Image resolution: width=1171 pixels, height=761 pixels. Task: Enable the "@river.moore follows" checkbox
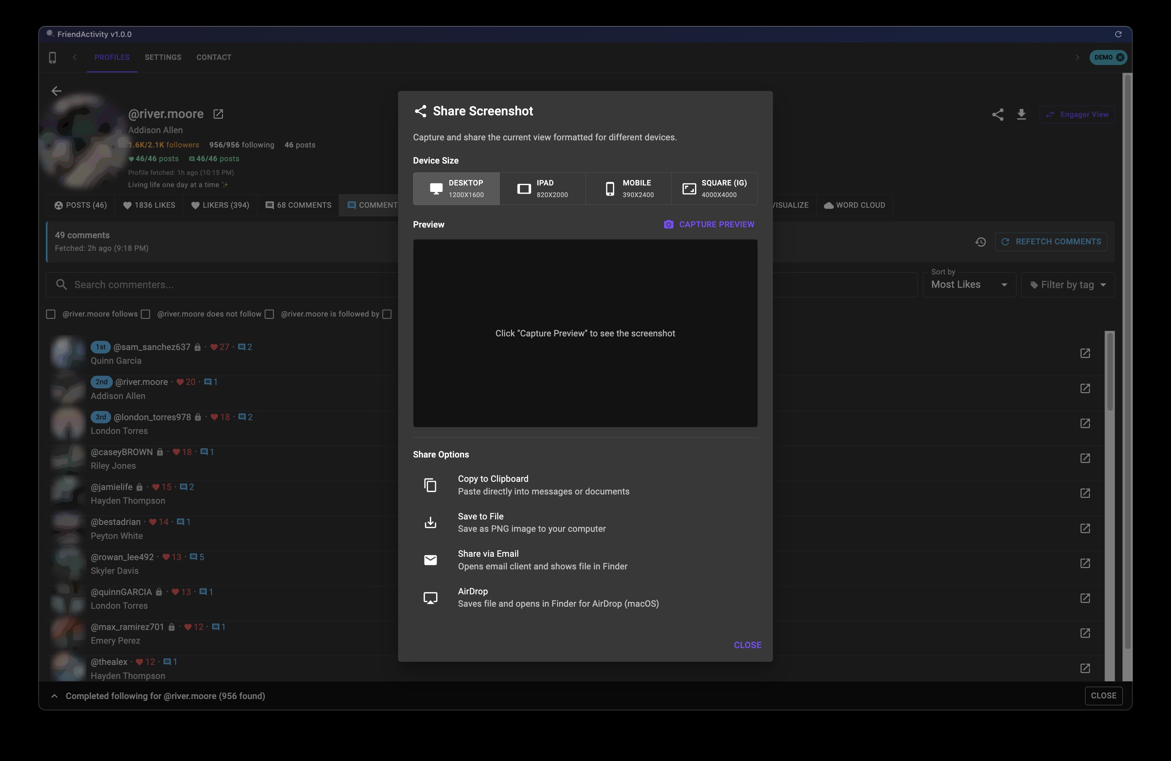pyautogui.click(x=51, y=314)
